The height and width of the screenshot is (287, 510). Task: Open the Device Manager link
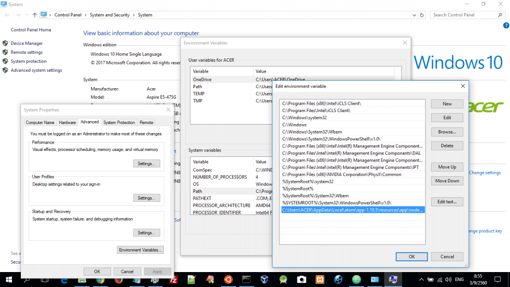(27, 43)
